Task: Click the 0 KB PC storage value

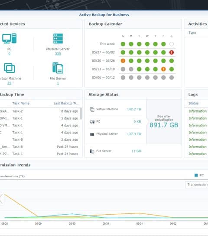Action: [137, 122]
